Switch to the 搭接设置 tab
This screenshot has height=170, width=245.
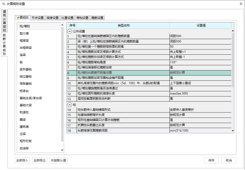(x=53, y=18)
